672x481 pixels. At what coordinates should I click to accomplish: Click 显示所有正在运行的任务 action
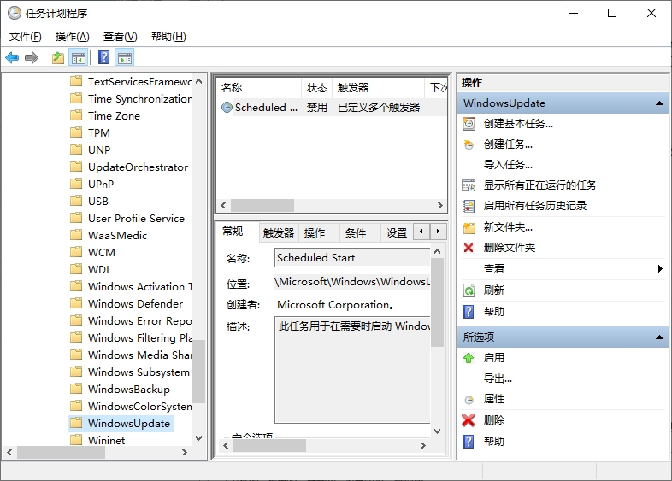click(539, 185)
